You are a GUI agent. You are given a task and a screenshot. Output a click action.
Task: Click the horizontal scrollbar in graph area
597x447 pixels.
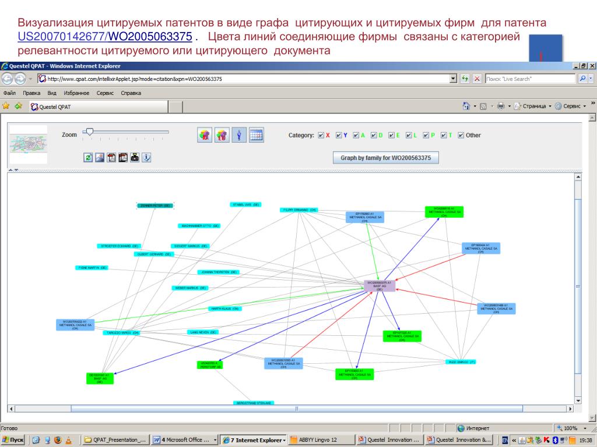click(x=297, y=409)
